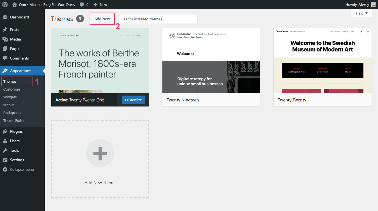This screenshot has width=378, height=211.
Task: Click the WordPress logo in the admin bar
Action: 4,4
